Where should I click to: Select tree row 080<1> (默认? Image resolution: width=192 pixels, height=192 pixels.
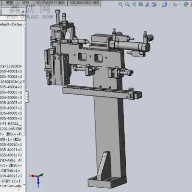(x=11, y=139)
